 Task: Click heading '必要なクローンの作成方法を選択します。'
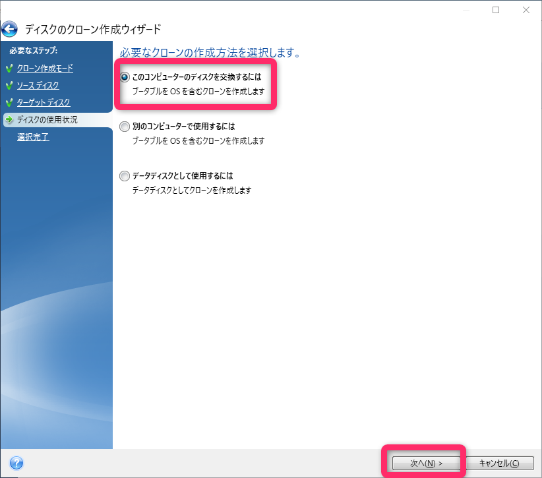coord(210,53)
